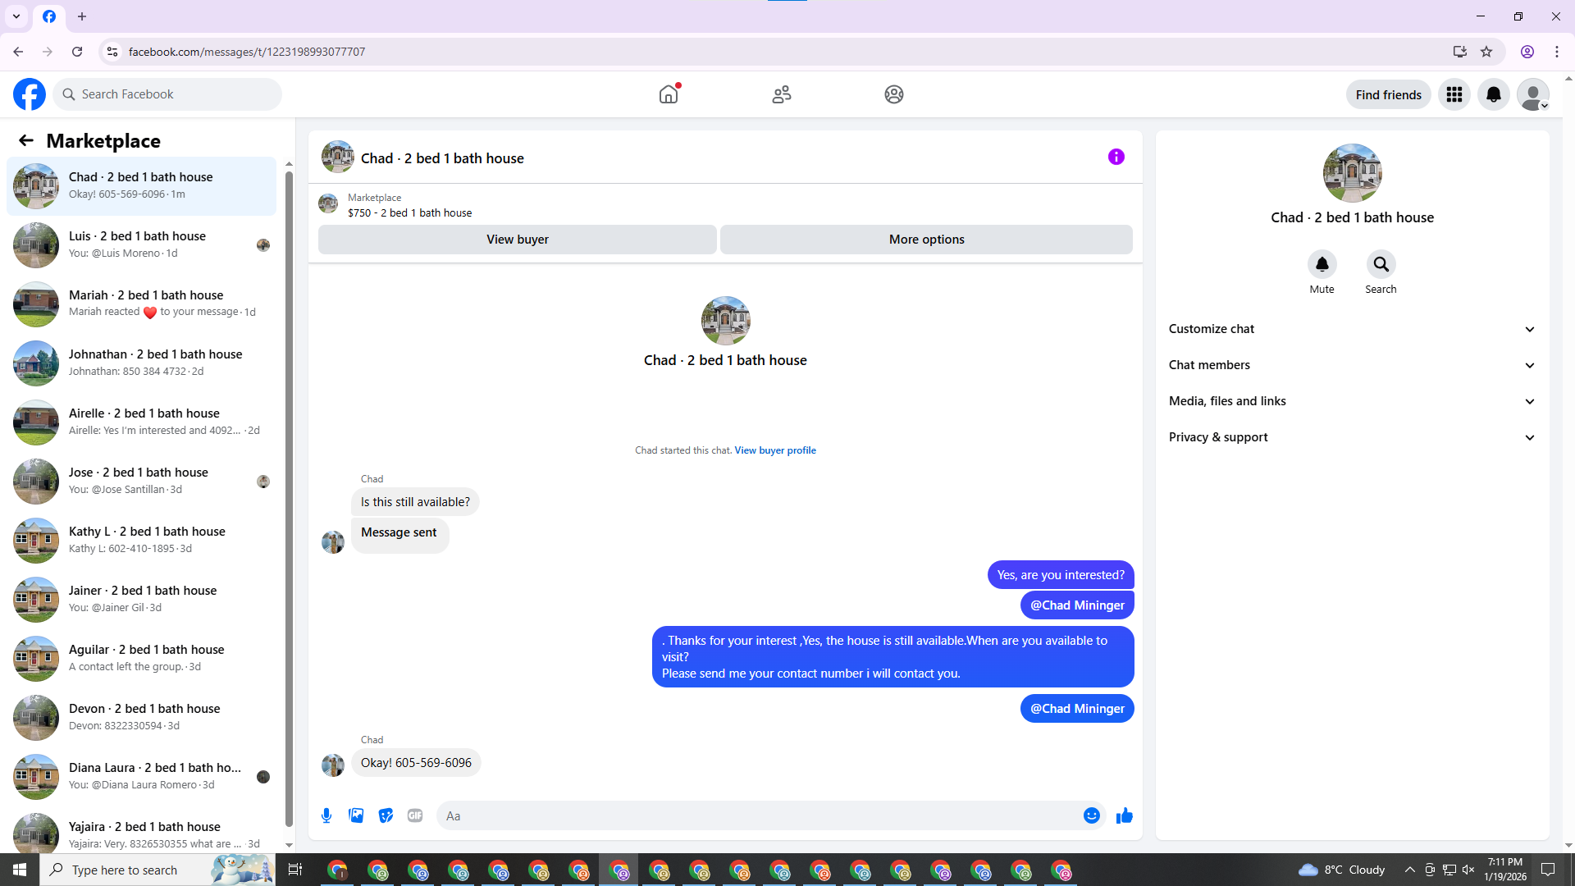Click the Find friends button

click(1389, 94)
